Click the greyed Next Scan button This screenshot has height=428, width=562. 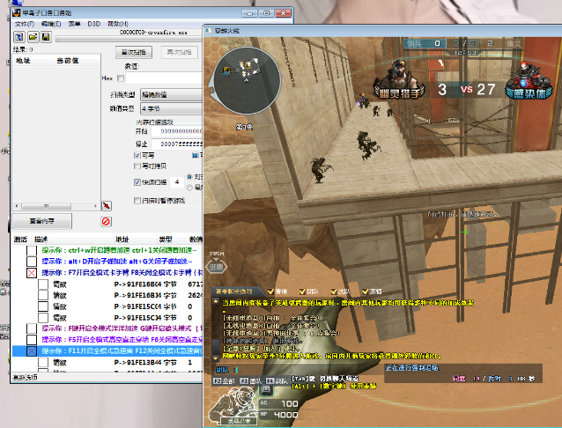click(x=179, y=52)
